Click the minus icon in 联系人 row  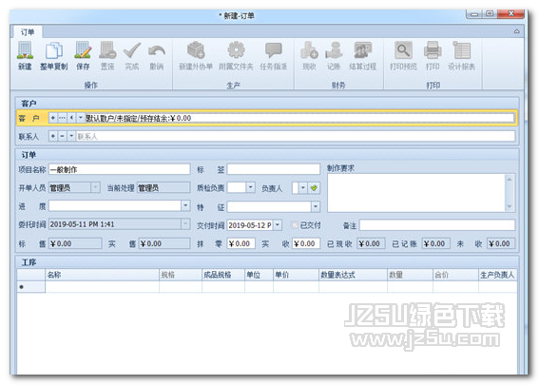tap(62, 136)
